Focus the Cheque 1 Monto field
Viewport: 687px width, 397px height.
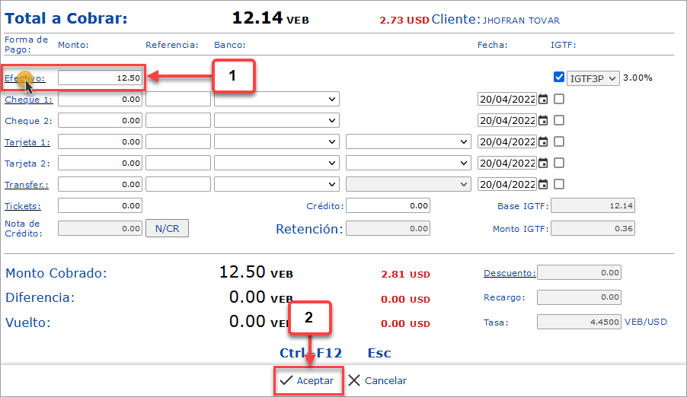[x=100, y=100]
